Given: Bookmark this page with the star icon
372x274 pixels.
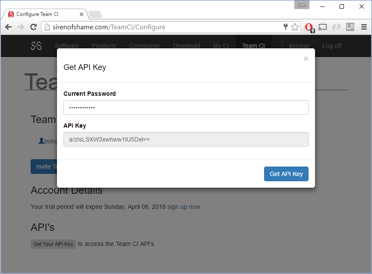Looking at the screenshot, I should pyautogui.click(x=295, y=27).
